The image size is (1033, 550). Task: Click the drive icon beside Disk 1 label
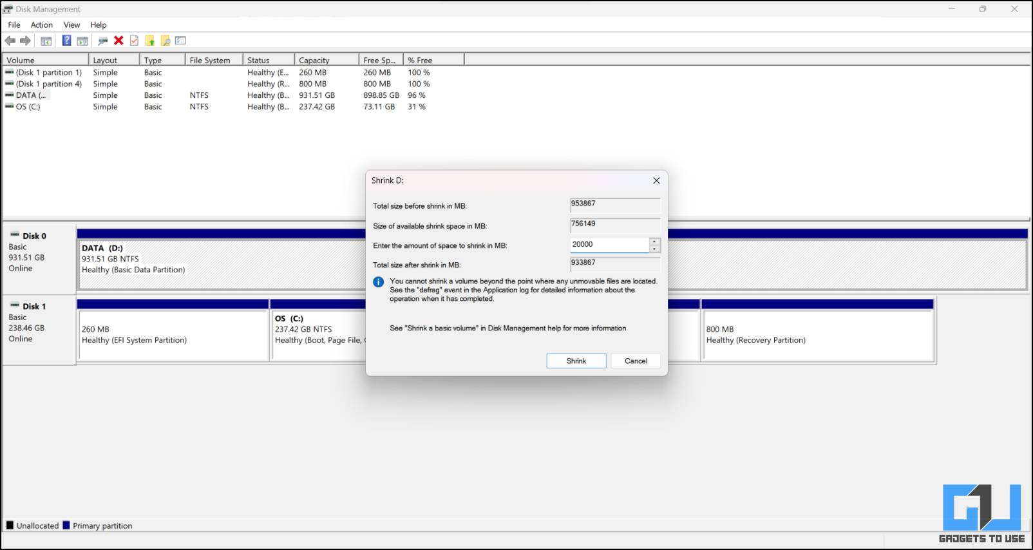(15, 305)
